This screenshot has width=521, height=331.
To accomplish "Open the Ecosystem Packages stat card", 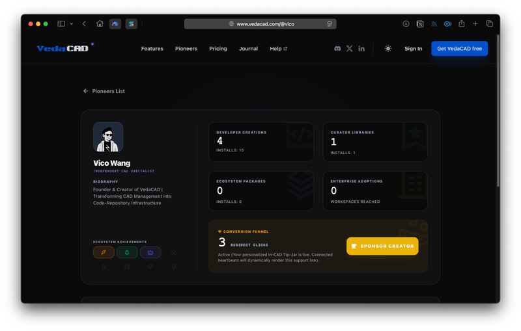I will pyautogui.click(x=261, y=191).
